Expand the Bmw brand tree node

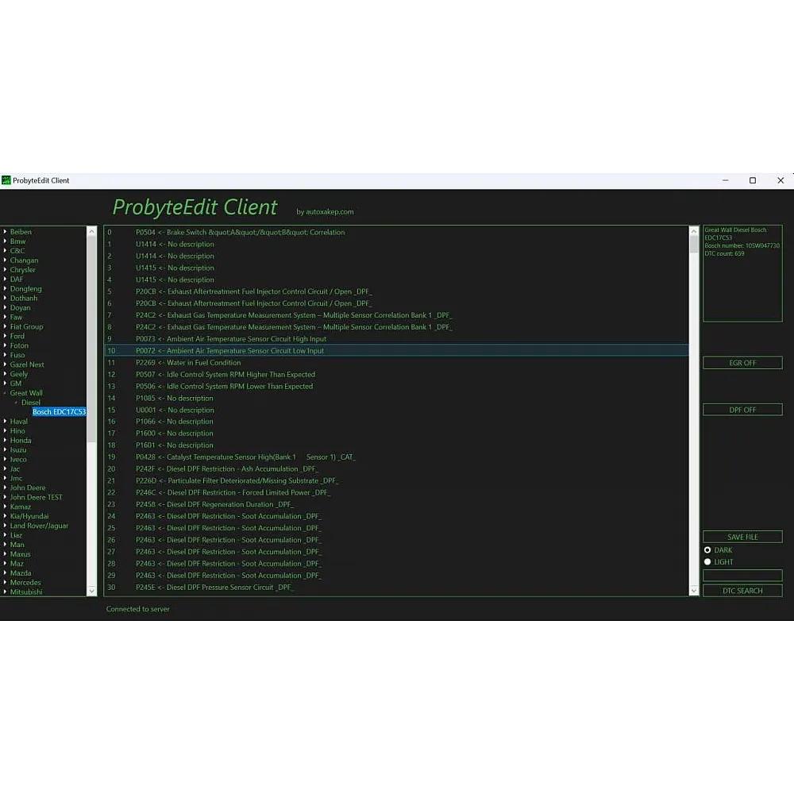pos(6,241)
